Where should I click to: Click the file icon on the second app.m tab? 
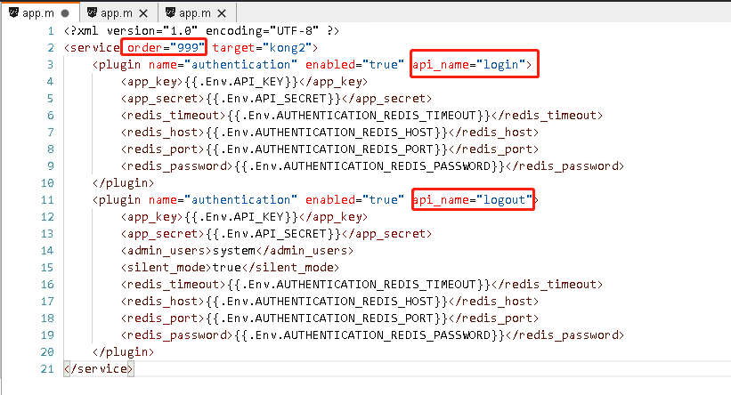pos(93,13)
